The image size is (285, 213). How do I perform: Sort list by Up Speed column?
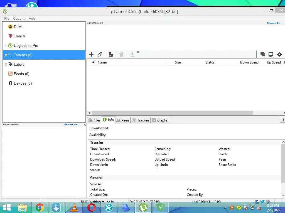tap(274, 62)
